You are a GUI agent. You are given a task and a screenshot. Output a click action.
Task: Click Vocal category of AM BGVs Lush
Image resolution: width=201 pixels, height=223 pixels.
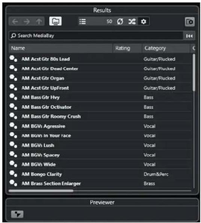pos(149,145)
